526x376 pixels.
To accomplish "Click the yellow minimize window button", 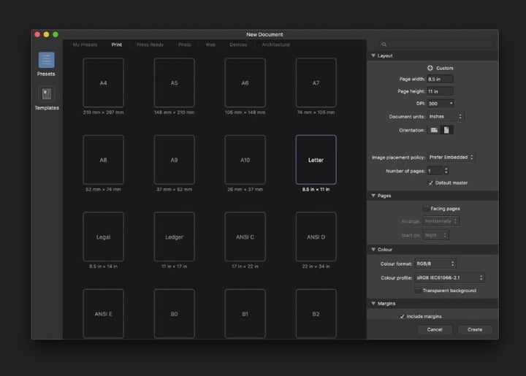I will (x=46, y=34).
